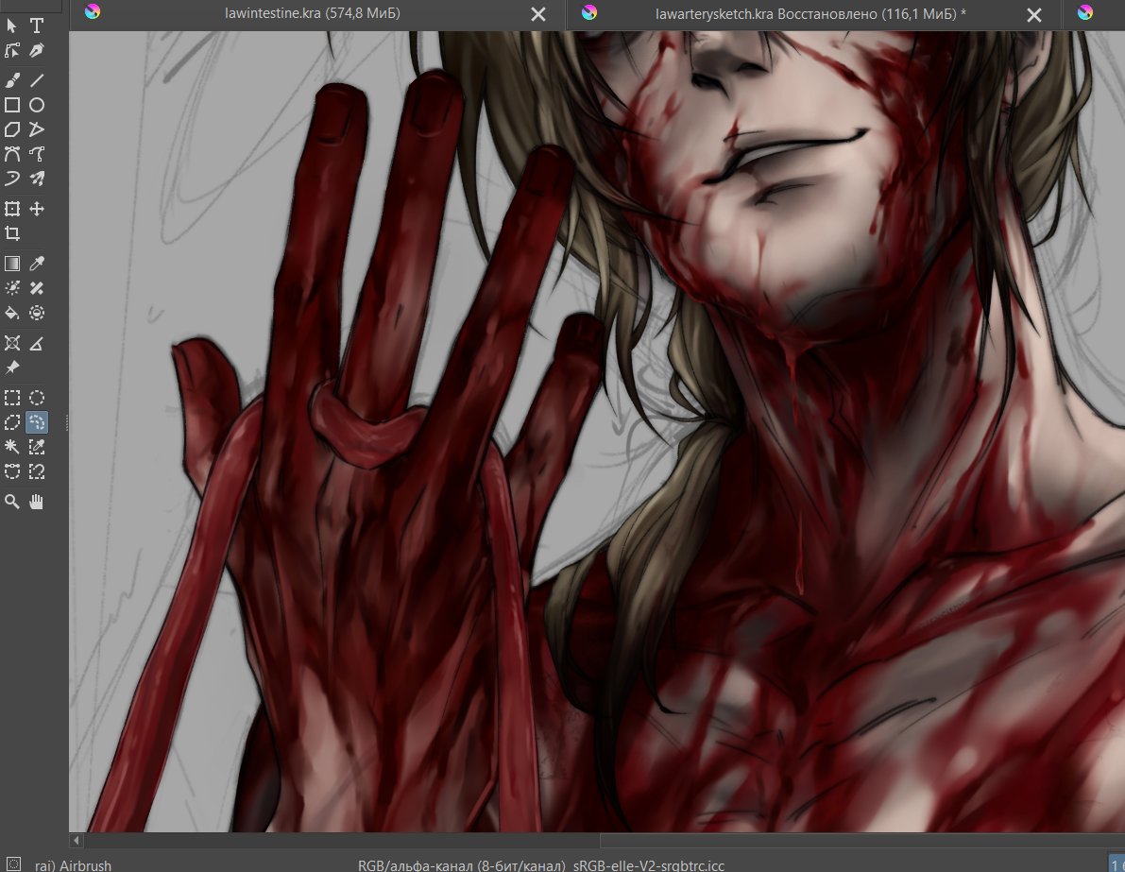Select the Edit Shapes tool
Viewport: 1125px width, 872px height.
(x=12, y=50)
